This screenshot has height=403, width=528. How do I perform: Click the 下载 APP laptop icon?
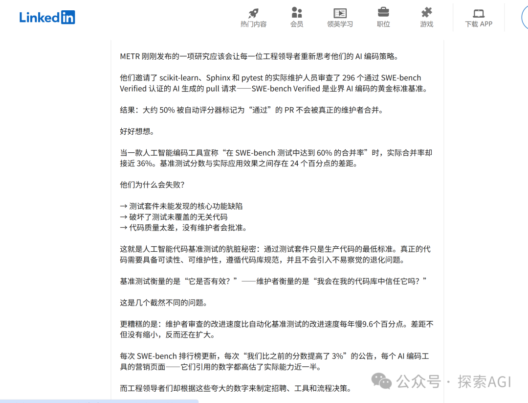pyautogui.click(x=478, y=13)
